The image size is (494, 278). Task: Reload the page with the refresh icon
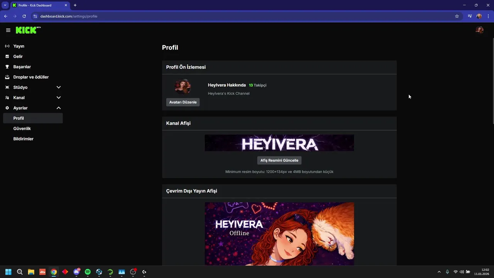[x=24, y=16]
